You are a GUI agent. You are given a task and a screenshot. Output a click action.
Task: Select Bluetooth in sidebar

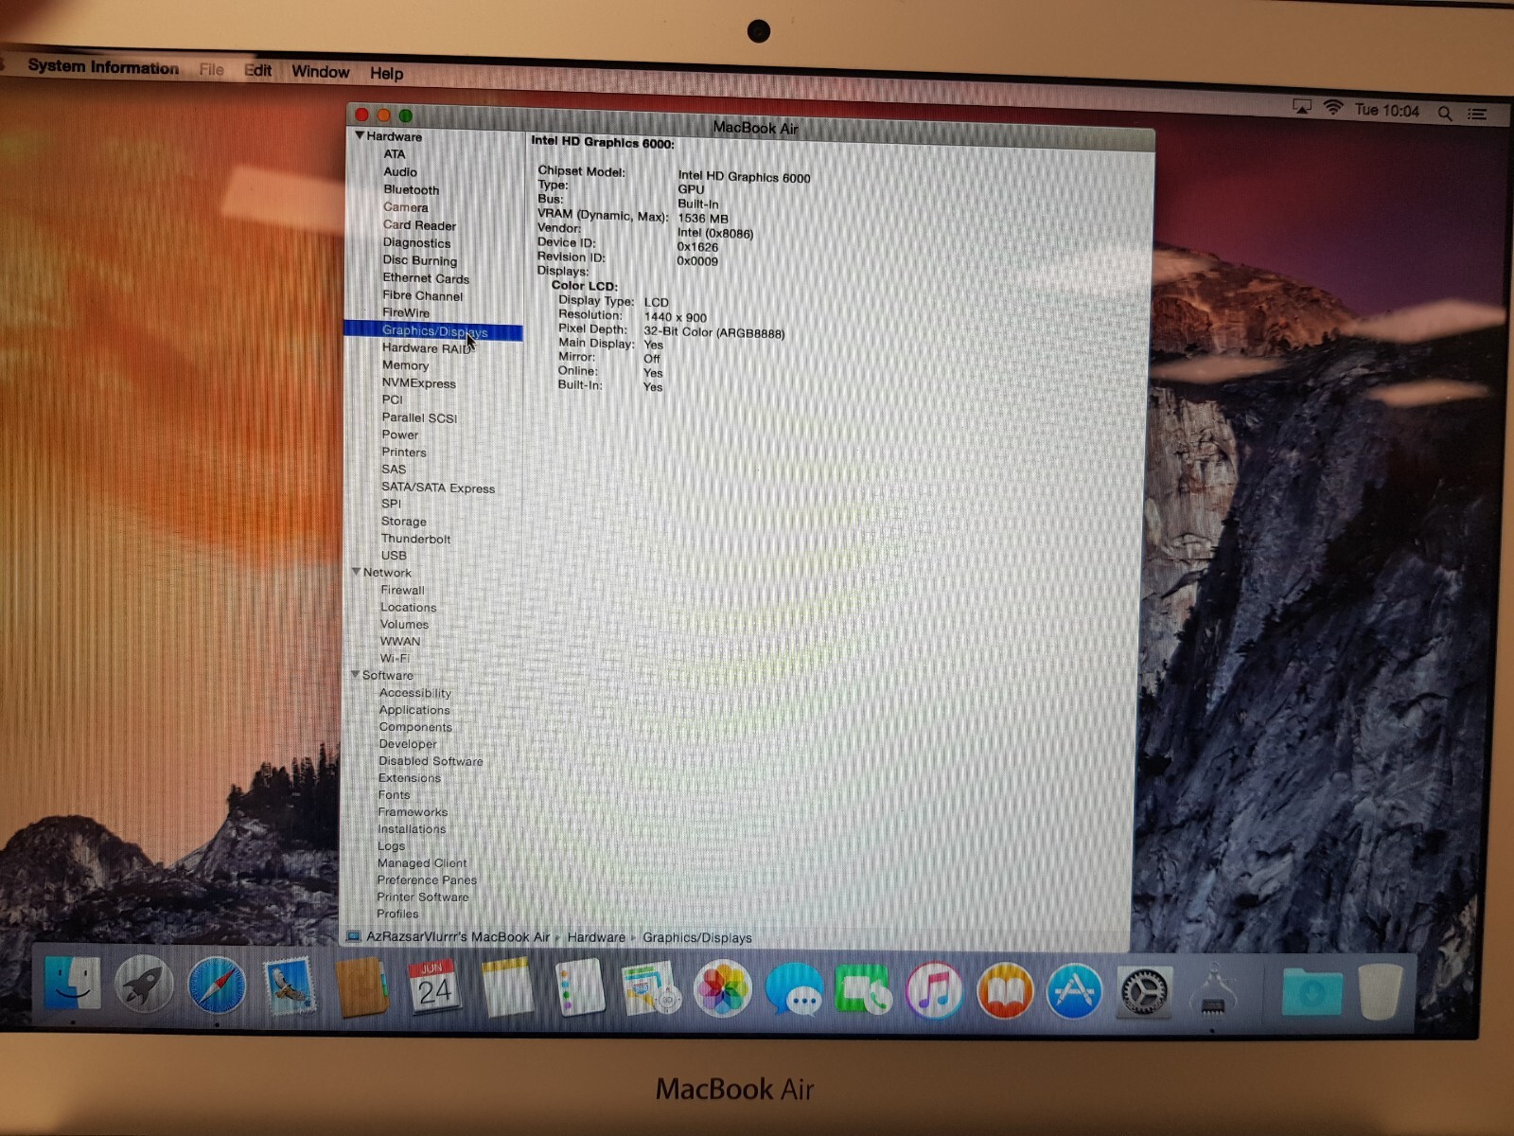pos(412,189)
